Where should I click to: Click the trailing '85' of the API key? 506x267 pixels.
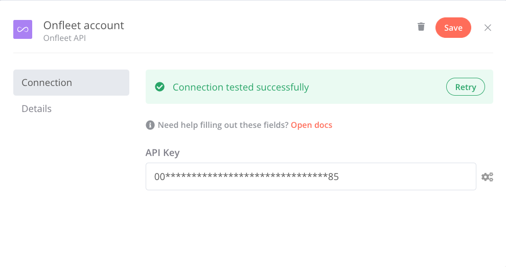coord(333,177)
